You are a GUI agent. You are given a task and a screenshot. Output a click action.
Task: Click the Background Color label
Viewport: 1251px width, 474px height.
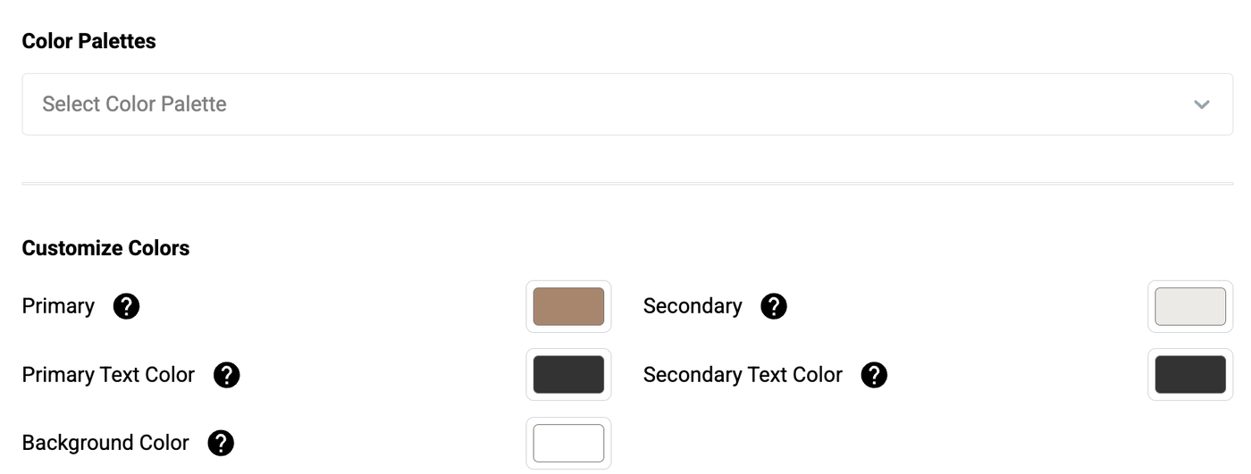point(105,443)
